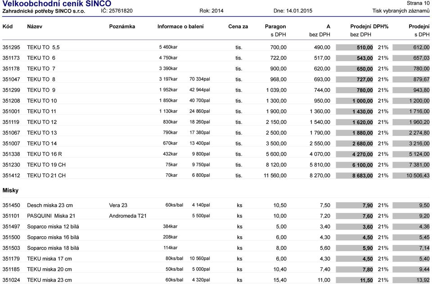This screenshot has height=284, width=432.
Task: Click 'Tisk vybraných záznamů' text
Action: pyautogui.click(x=401, y=11)
